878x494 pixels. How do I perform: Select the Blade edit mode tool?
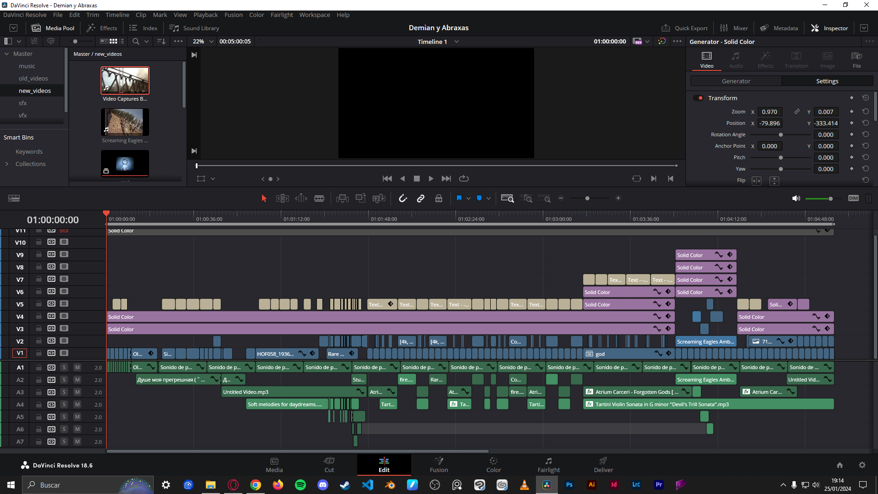coord(319,199)
